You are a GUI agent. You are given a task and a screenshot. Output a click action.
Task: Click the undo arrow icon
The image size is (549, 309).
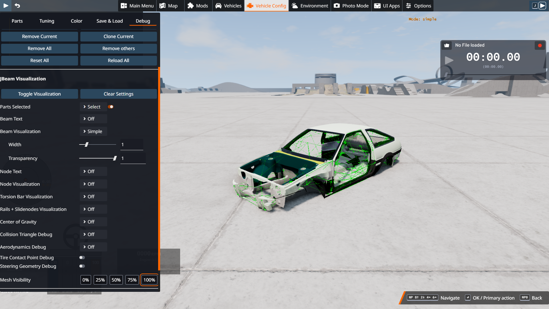coord(17,5)
